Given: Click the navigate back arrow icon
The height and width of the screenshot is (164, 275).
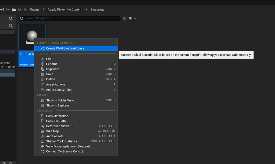Looking at the screenshot, I should (2, 9).
